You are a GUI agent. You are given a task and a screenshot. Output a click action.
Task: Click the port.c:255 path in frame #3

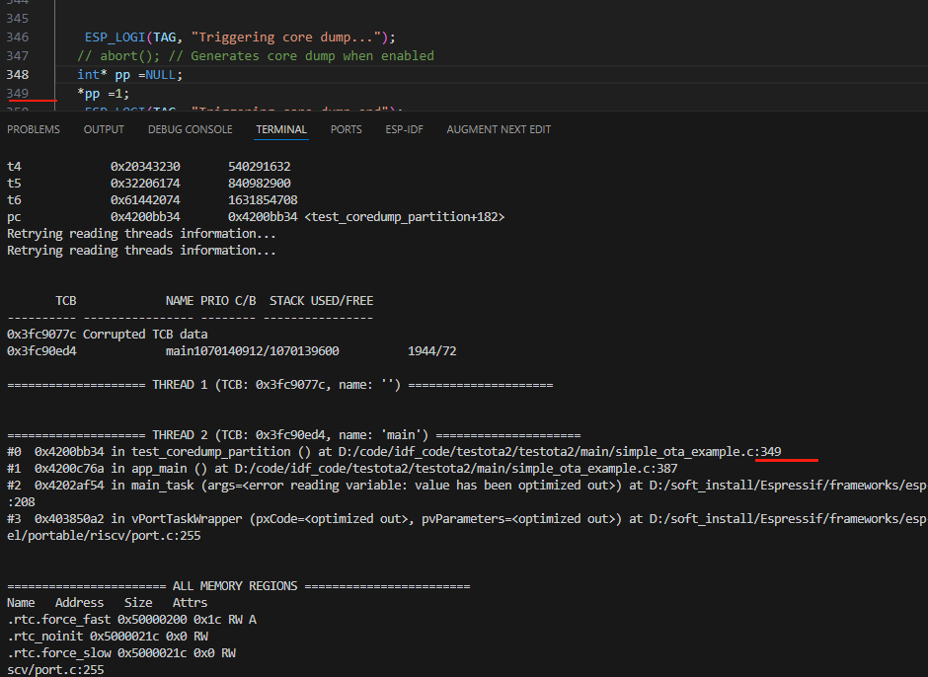(104, 536)
